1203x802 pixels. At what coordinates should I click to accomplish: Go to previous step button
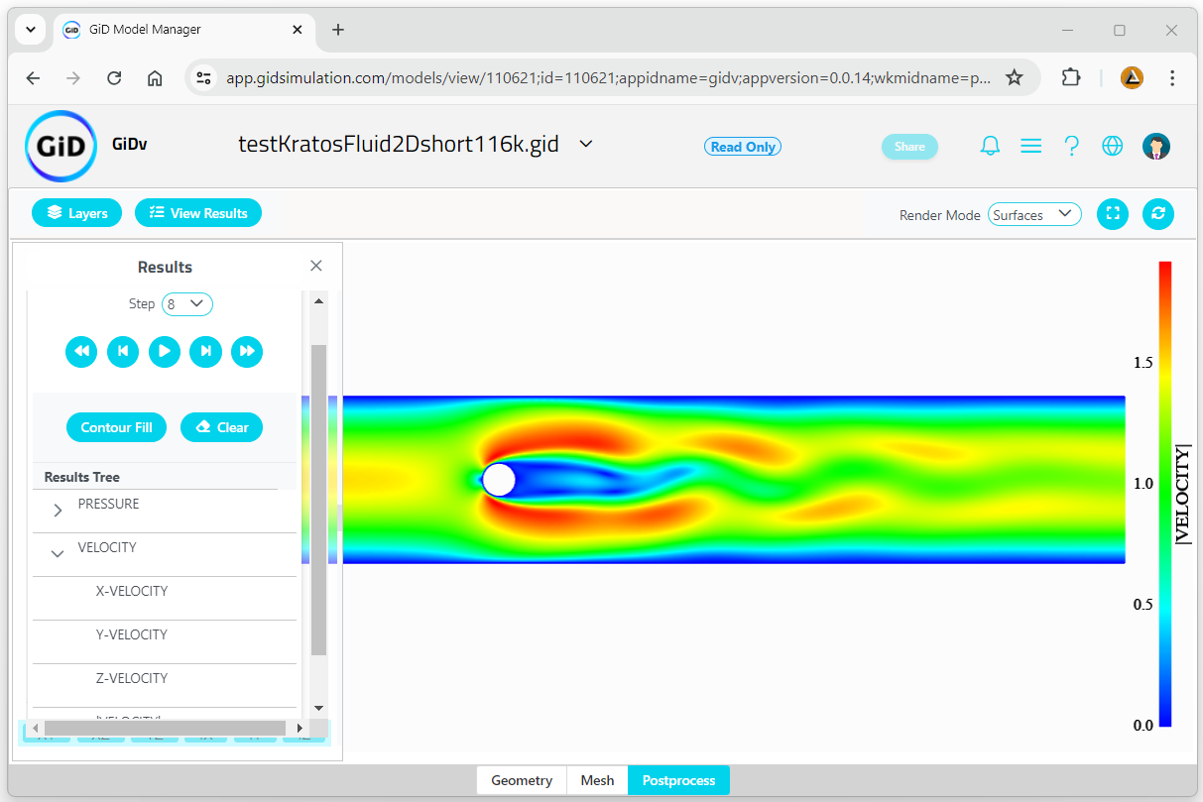[123, 351]
